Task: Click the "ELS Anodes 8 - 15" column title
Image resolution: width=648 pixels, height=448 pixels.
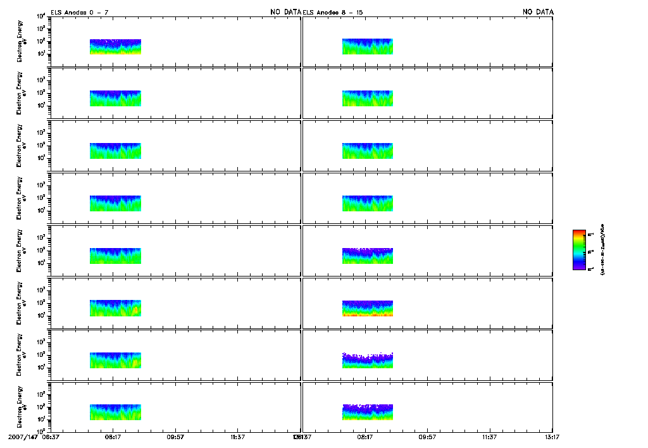Action: (333, 13)
